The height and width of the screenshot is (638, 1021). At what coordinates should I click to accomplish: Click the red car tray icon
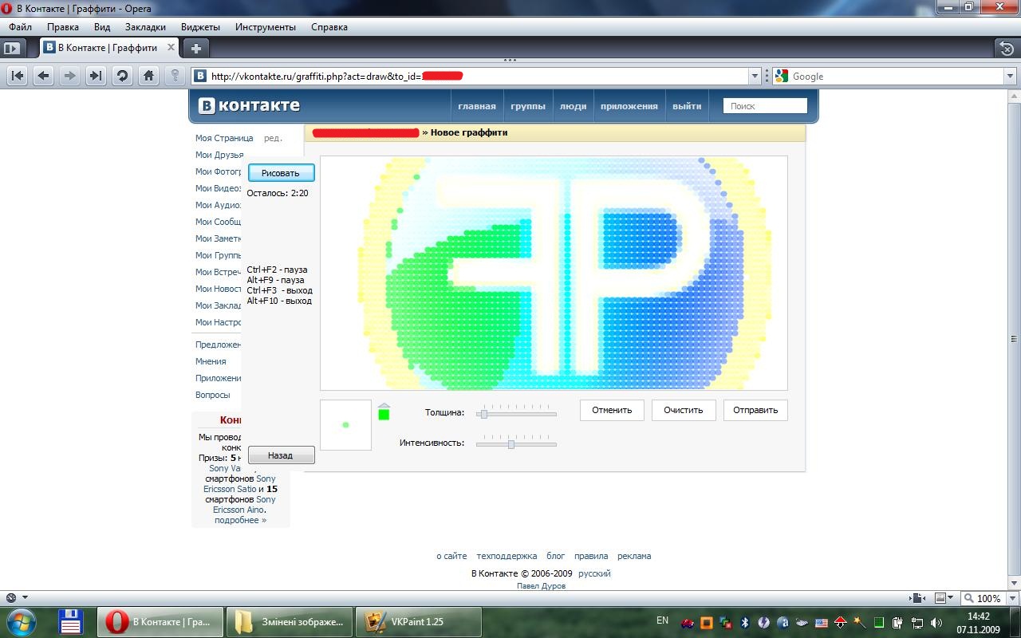pos(687,622)
